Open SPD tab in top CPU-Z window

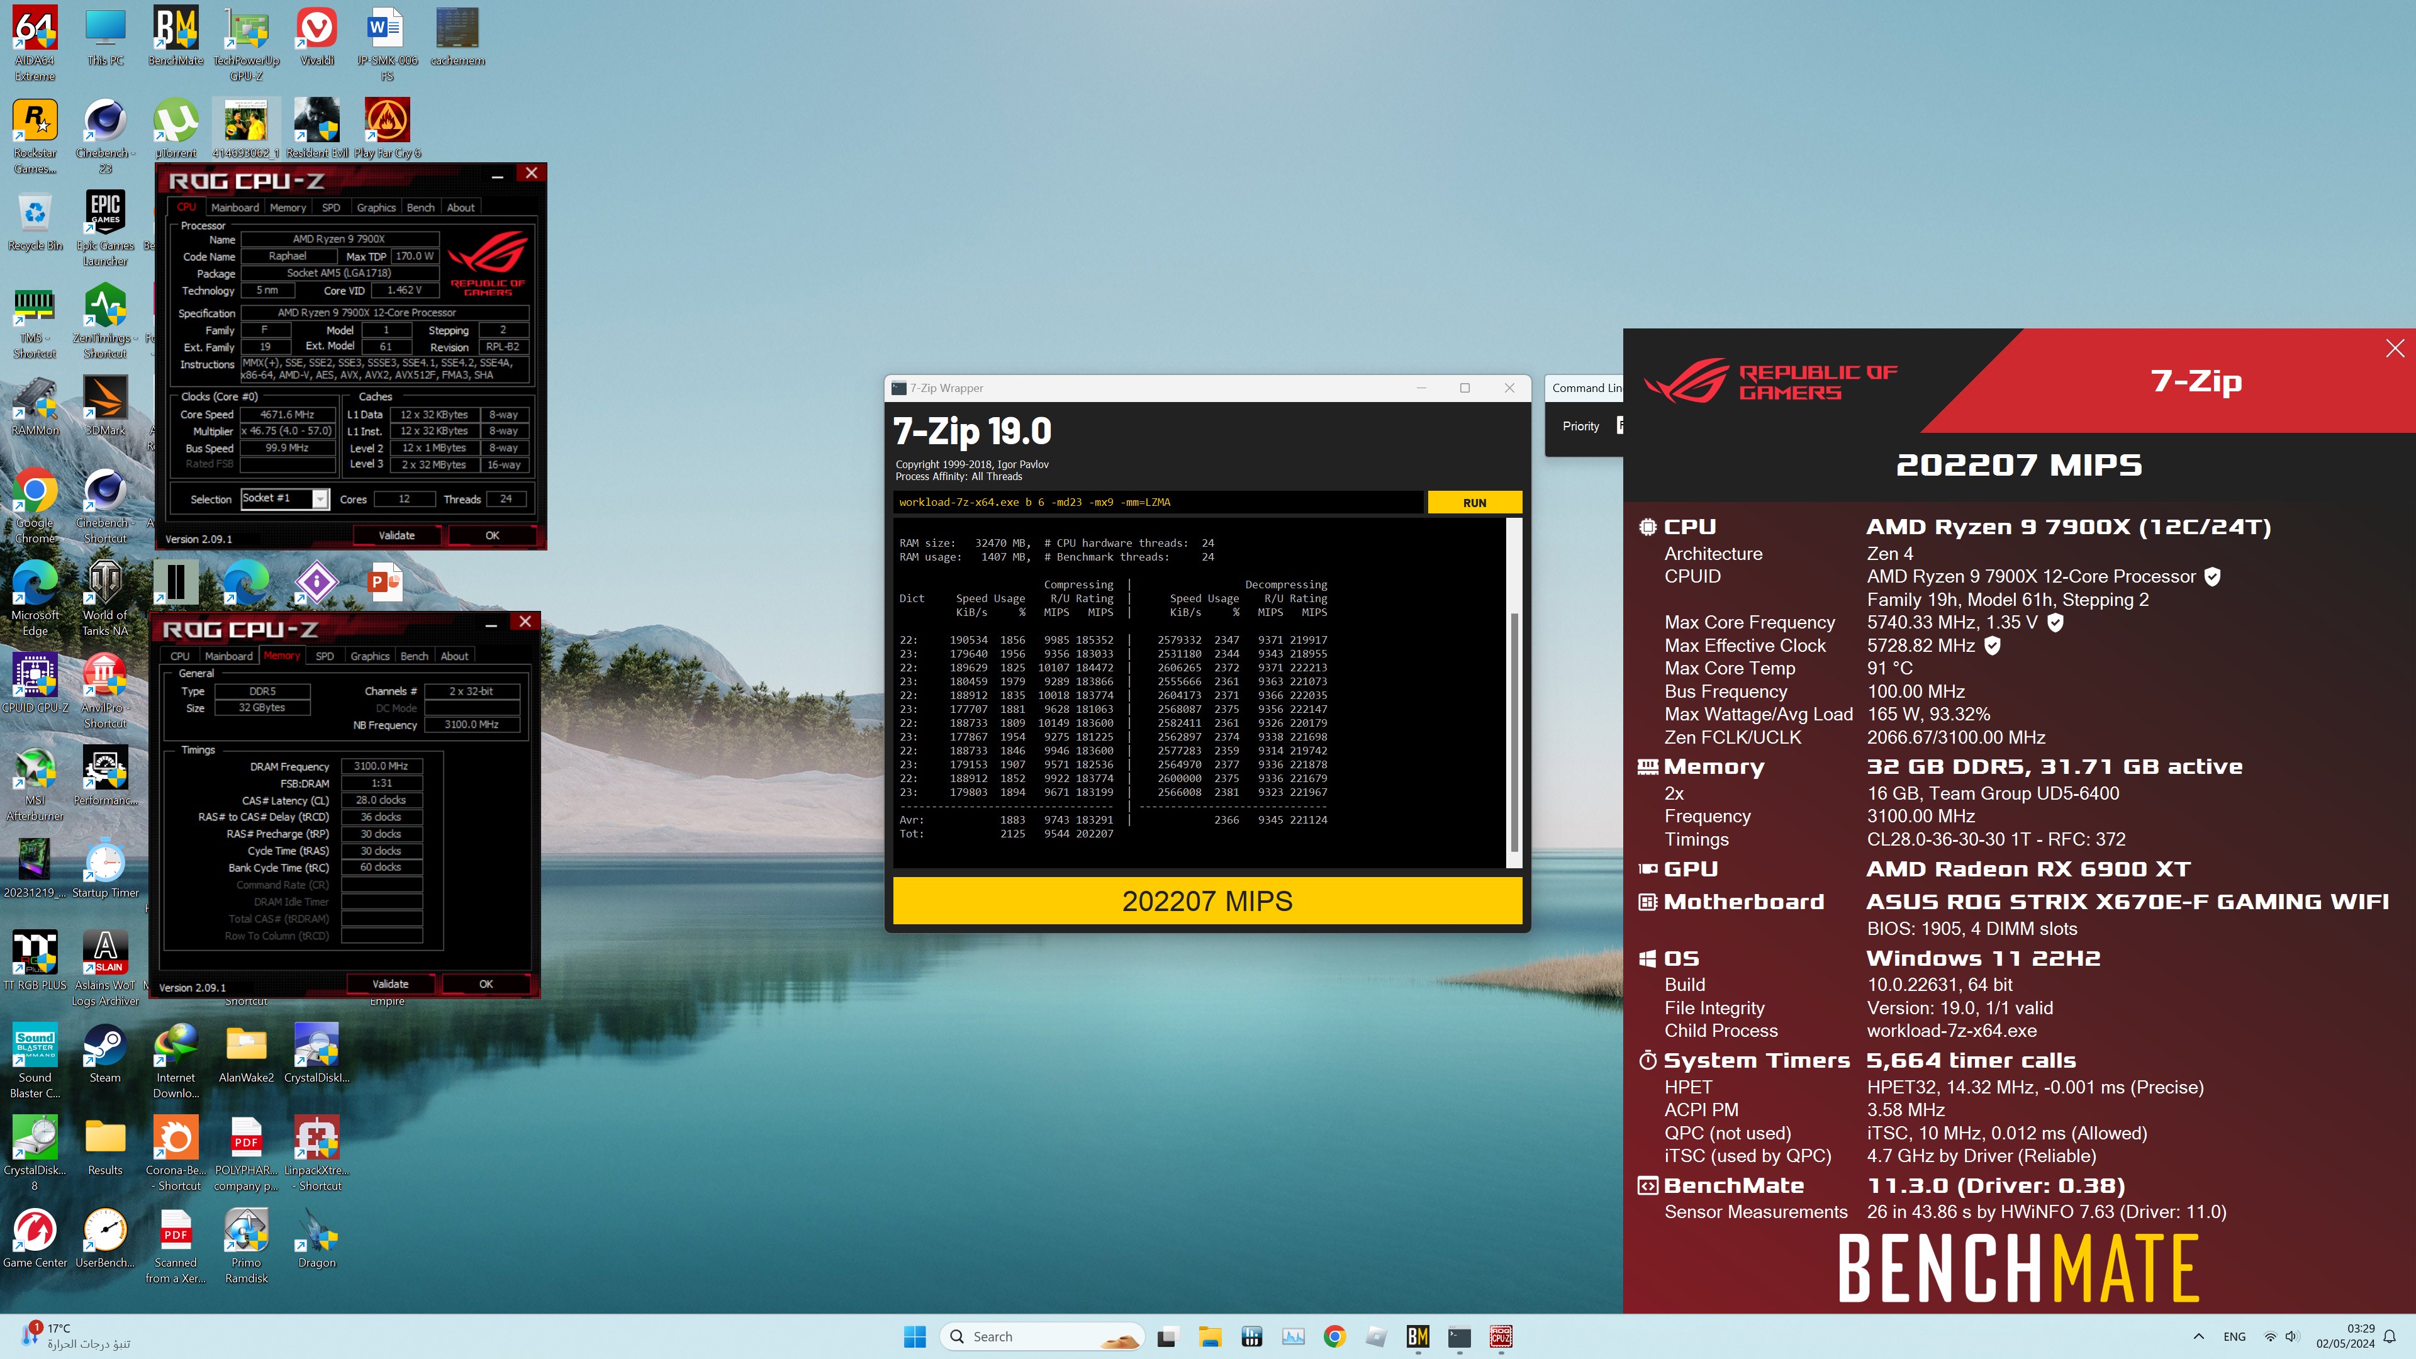[x=331, y=207]
